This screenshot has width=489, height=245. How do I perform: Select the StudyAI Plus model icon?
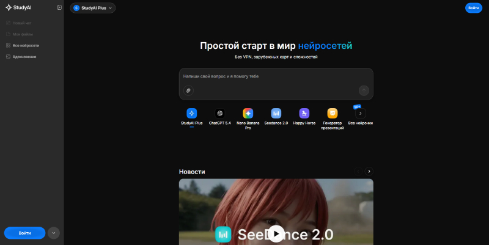coord(191,114)
